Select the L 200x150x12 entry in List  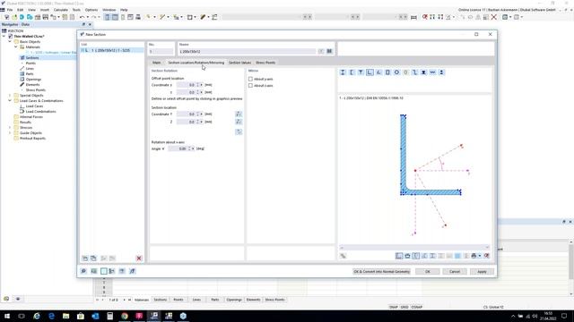[x=112, y=50]
